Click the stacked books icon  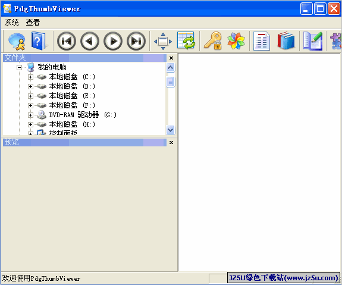click(286, 40)
